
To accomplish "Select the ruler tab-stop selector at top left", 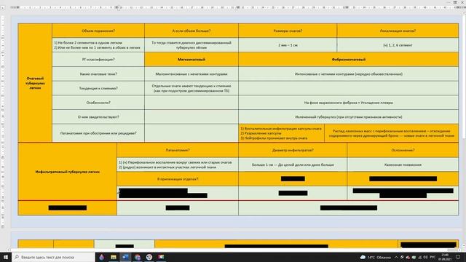I will (x=3, y=7).
